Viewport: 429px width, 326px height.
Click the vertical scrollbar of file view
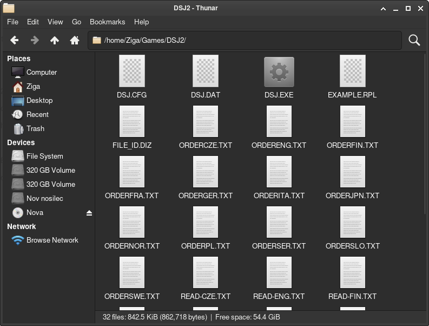[425, 134]
